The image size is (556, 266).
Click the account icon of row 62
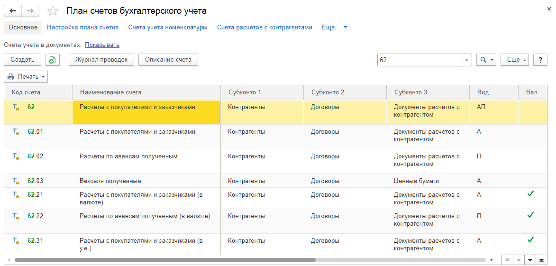[16, 107]
